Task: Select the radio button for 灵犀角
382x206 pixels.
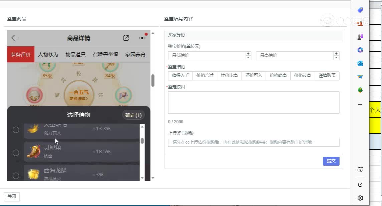Action: (x=16, y=153)
